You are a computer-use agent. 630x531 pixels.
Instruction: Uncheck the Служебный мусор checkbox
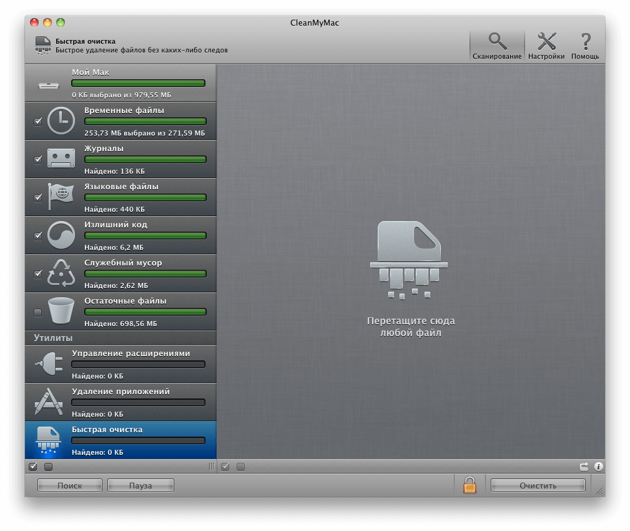[x=37, y=274]
